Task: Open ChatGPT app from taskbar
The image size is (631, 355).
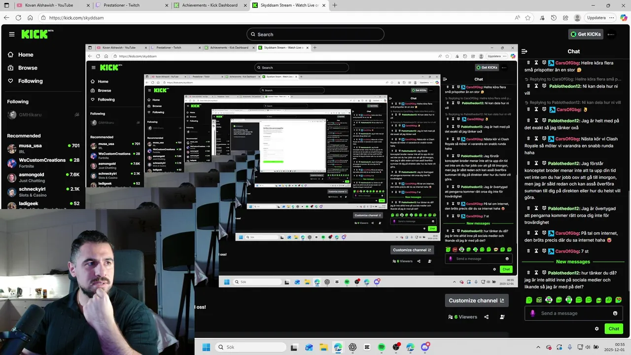Action: (x=352, y=347)
